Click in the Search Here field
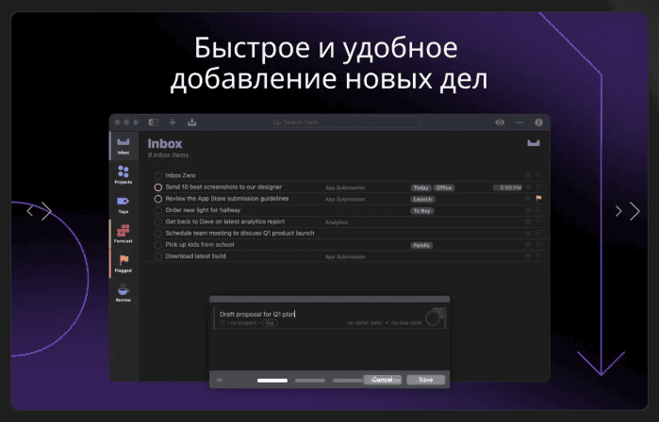This screenshot has height=422, width=659. tap(345, 122)
